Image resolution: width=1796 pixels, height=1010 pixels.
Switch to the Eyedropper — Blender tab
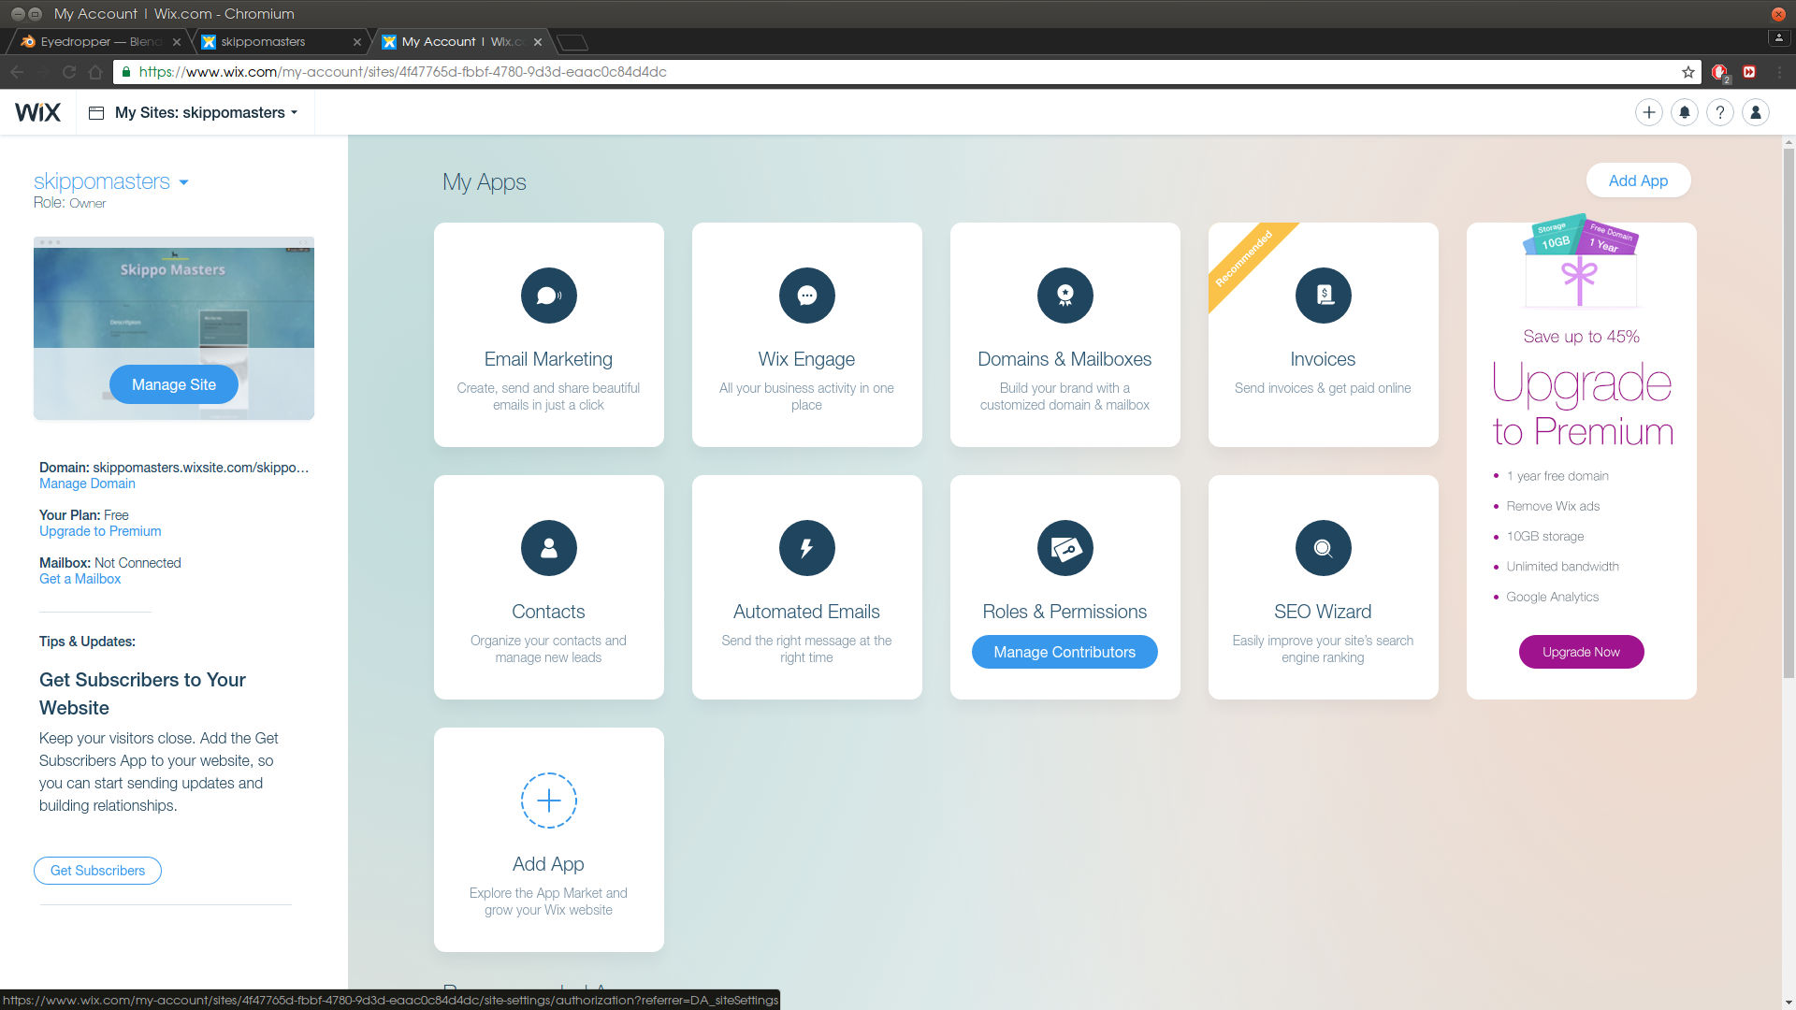100,42
